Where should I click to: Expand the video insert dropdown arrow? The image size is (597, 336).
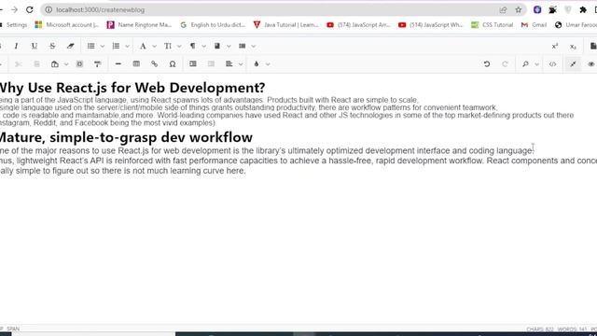(253, 46)
